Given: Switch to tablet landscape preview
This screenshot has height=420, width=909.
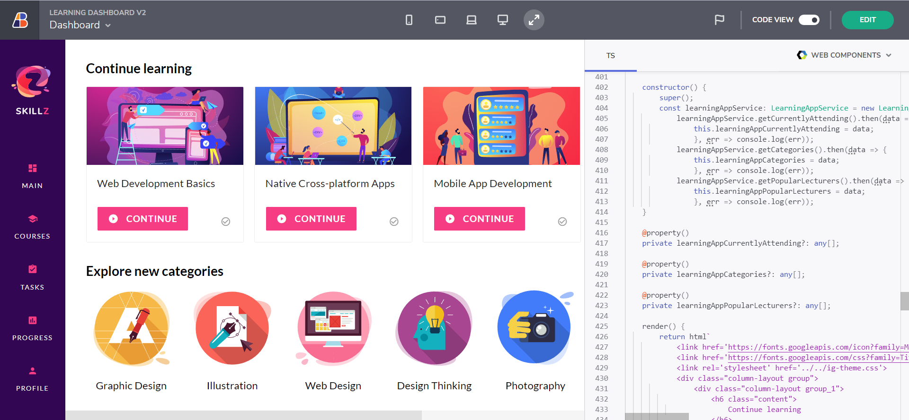Looking at the screenshot, I should 440,20.
